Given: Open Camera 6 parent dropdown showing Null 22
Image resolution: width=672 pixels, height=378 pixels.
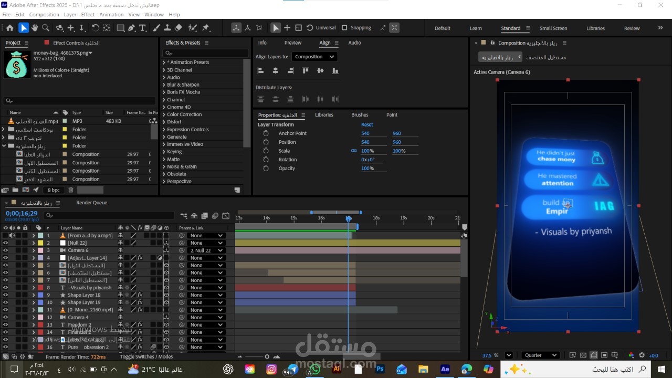Looking at the screenshot, I should (206, 250).
